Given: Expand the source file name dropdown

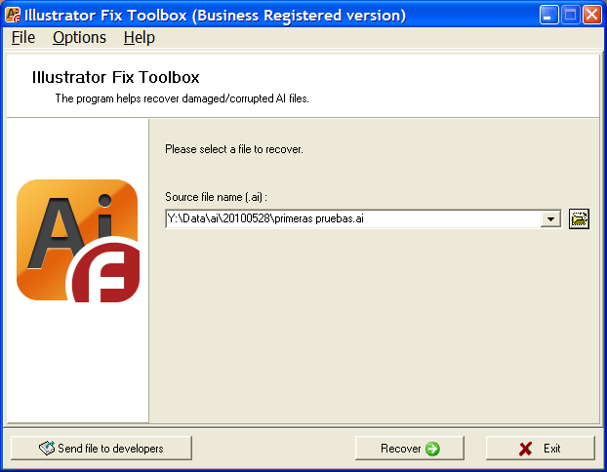Looking at the screenshot, I should [550, 219].
